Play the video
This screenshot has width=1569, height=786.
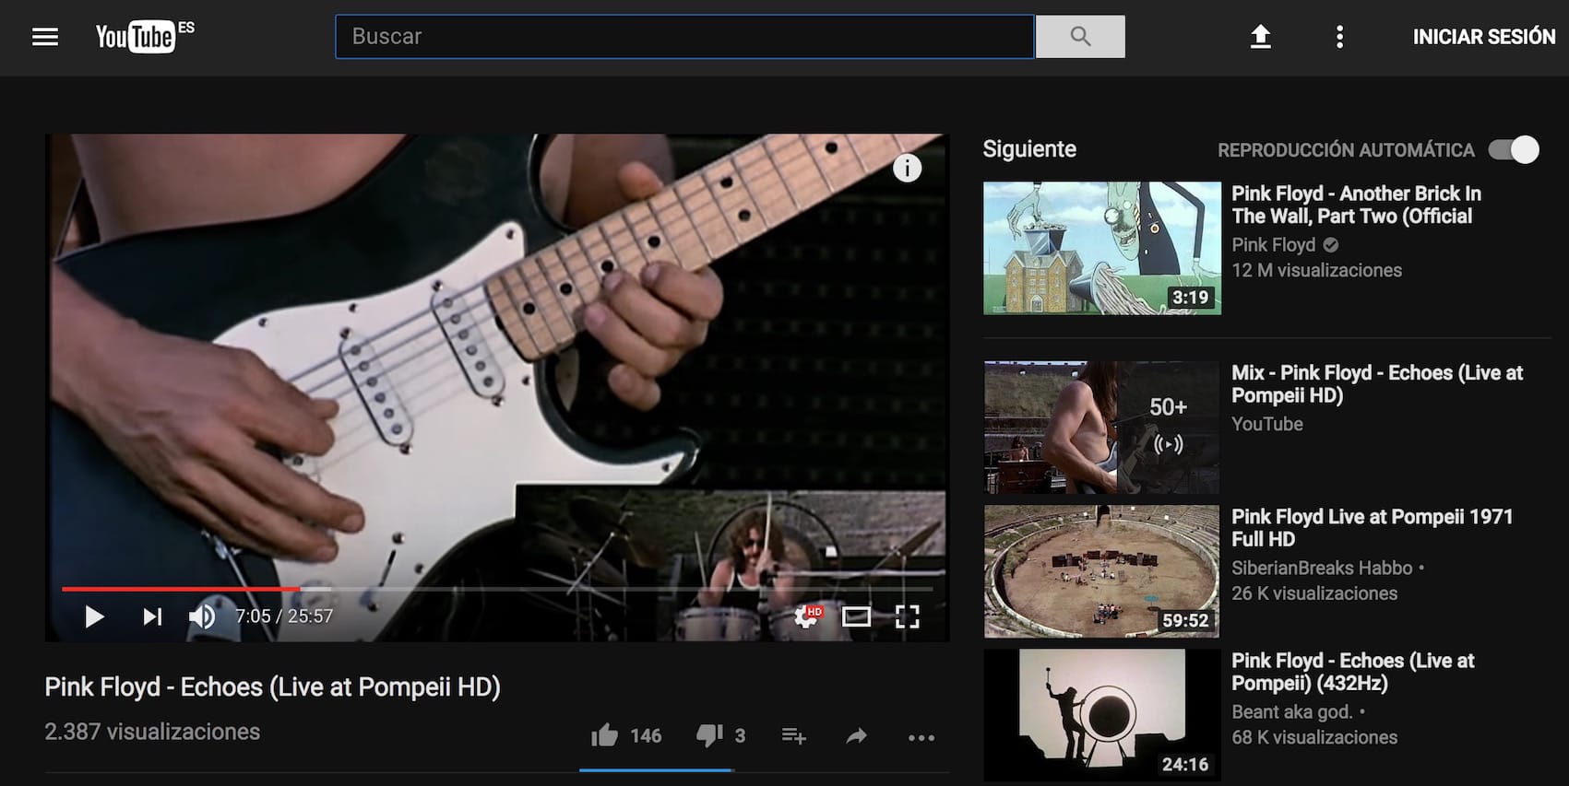coord(94,616)
